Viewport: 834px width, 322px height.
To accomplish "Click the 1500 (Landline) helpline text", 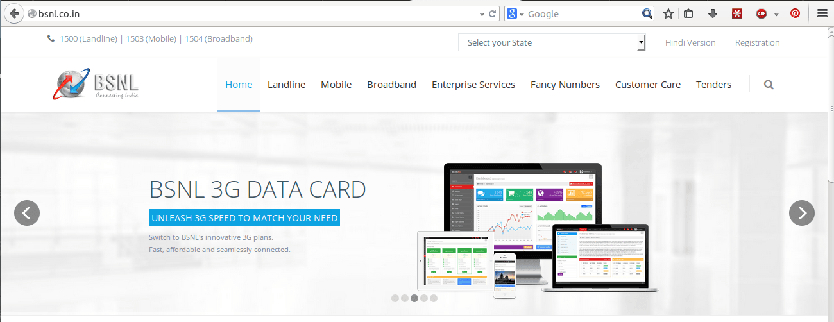I will click(89, 38).
